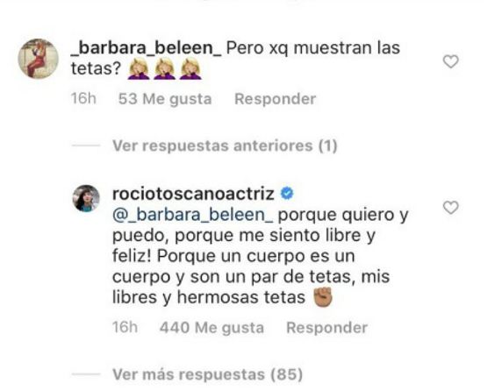Image resolution: width=502 pixels, height=391 pixels.
Task: Expand "Ver más respuestas (85)"
Action: pyautogui.click(x=207, y=374)
